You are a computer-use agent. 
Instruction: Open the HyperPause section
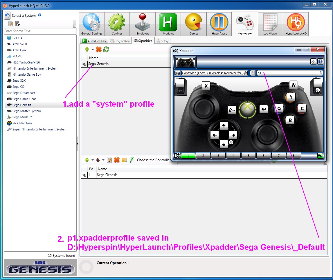219,24
